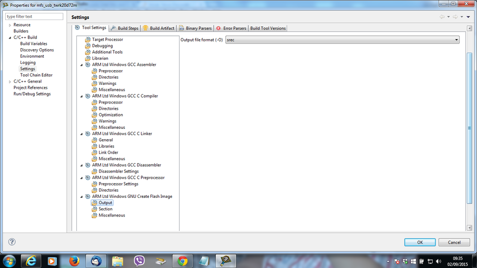The height and width of the screenshot is (268, 477).
Task: Expand the C/C++ General node
Action: coord(10,82)
